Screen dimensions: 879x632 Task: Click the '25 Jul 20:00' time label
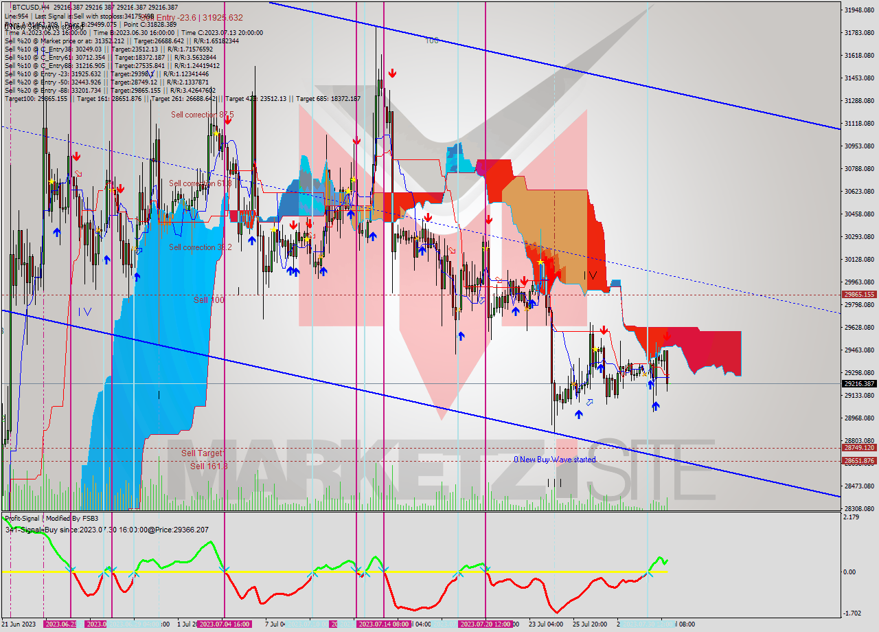coord(590,624)
